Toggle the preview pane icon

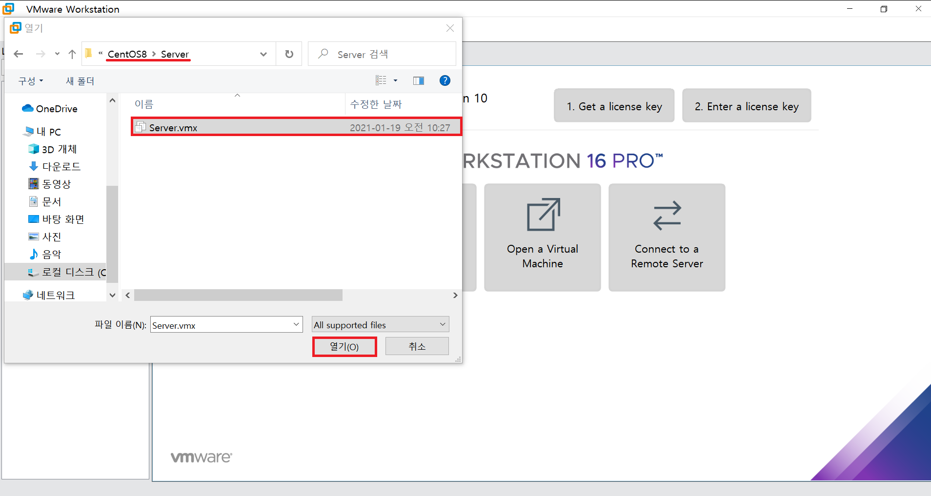tap(419, 80)
